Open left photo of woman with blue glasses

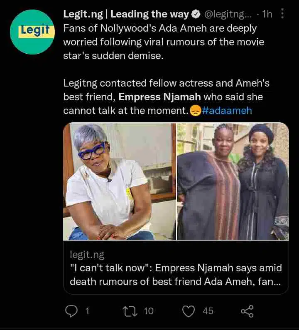click(120, 181)
